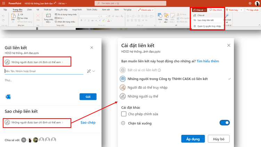Increase font size with larger A icon
Viewport: 261px width, 147px height.
coord(109,16)
